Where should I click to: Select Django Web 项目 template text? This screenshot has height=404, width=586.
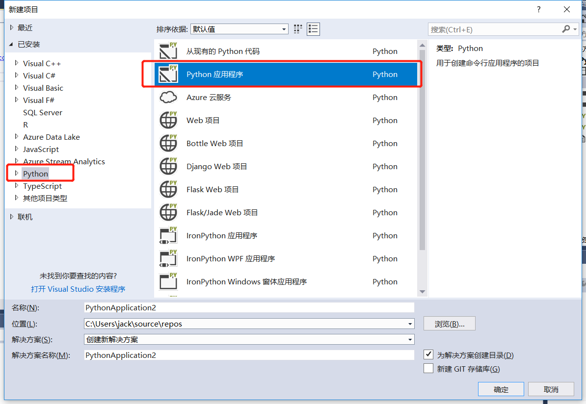217,167
